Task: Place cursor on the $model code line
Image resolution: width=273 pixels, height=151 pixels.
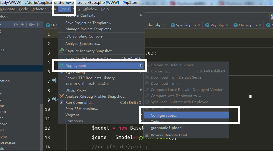Action: pos(118,128)
